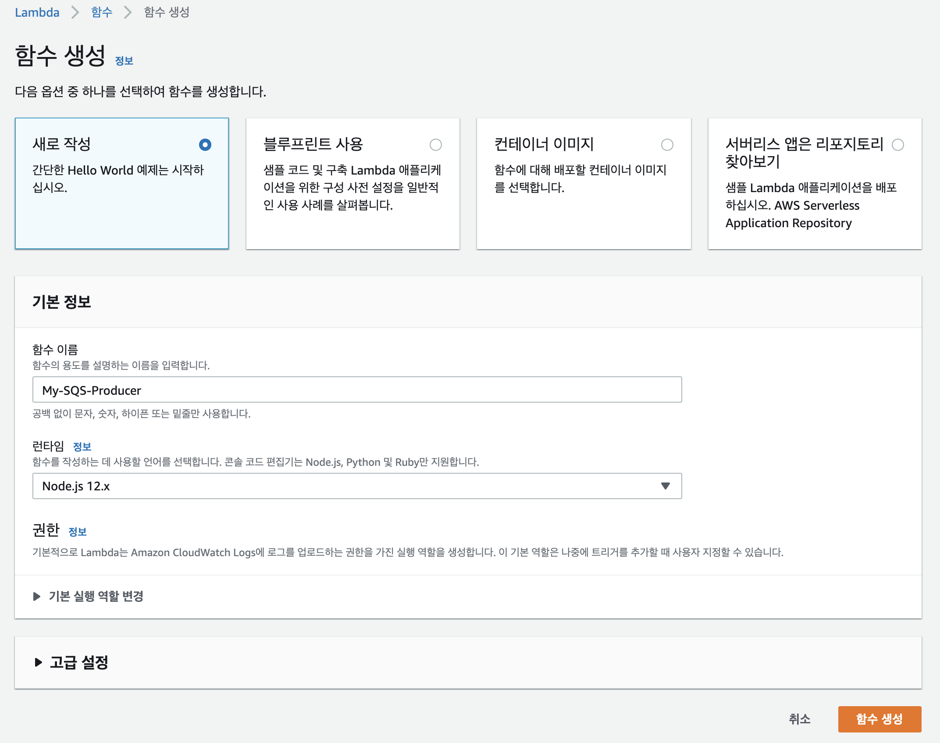Expand the 고급 설정 section
Screen dimensions: 940x743
(79, 662)
